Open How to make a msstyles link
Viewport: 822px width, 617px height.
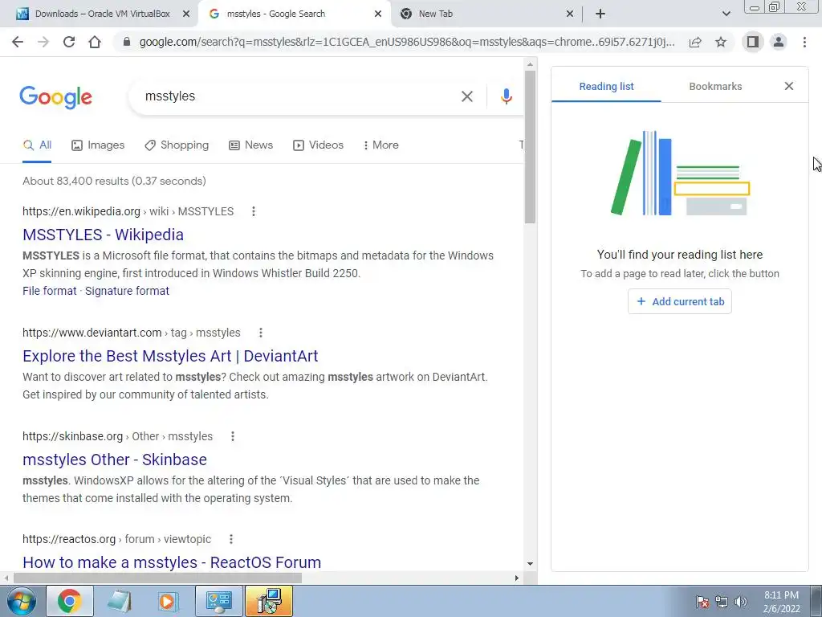(172, 562)
